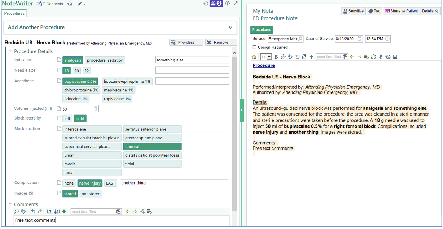Choose lidocaine-epinephrine 1% anesthetic

(x=127, y=81)
